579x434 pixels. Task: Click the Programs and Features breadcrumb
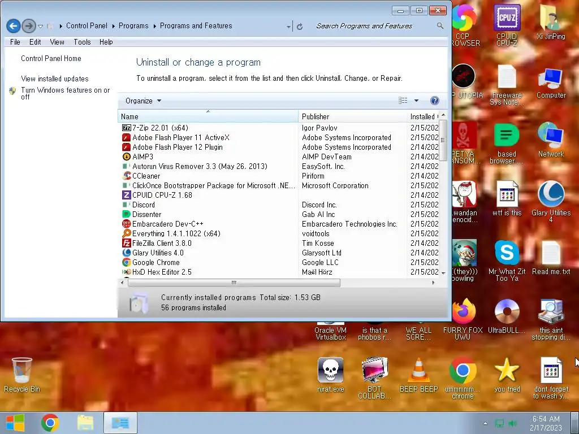(196, 26)
